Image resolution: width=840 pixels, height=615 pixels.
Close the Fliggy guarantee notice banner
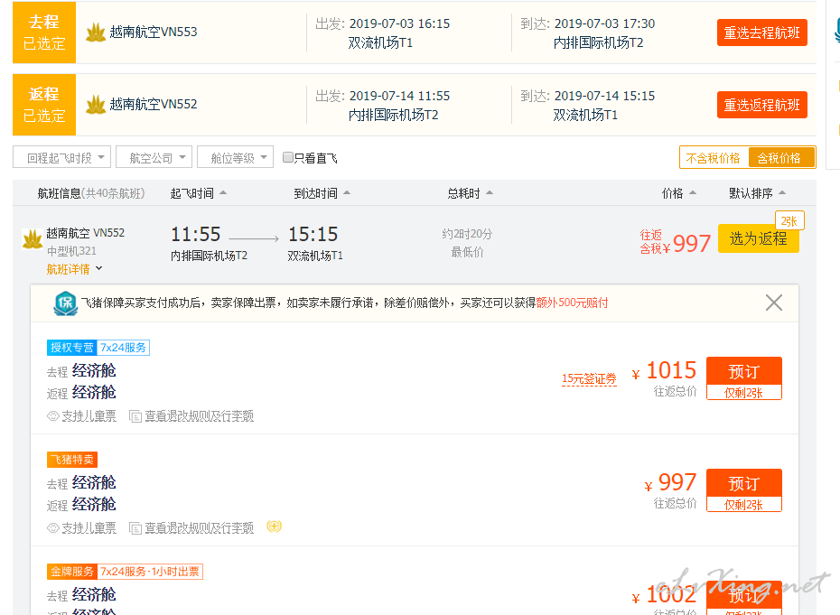(x=773, y=303)
